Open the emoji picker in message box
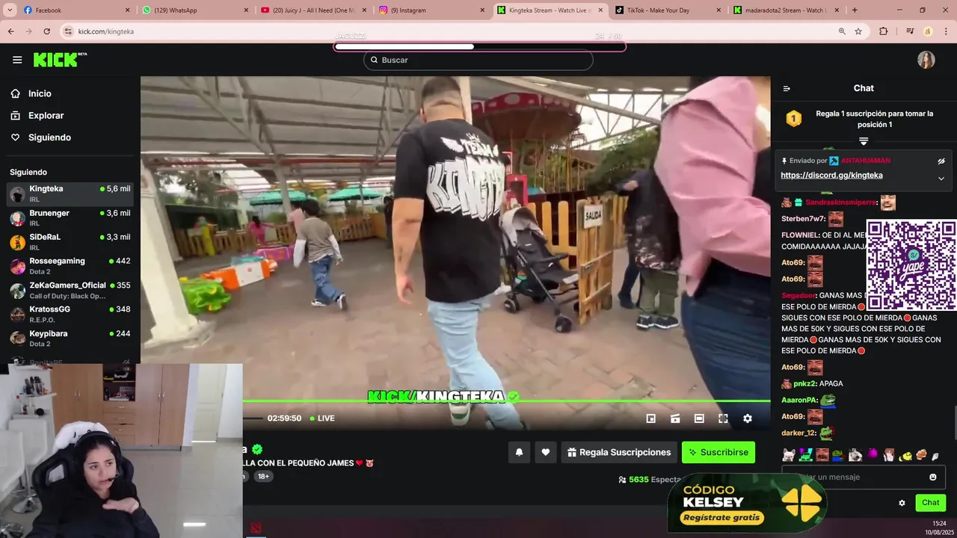Screen dimensions: 957x538 coord(933,477)
